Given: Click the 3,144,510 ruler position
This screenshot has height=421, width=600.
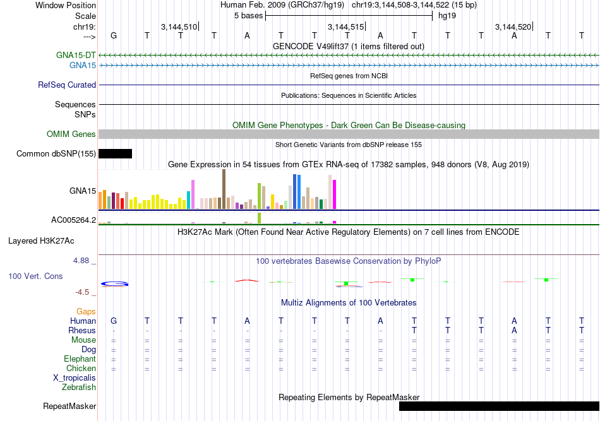Looking at the screenshot, I should point(179,27).
